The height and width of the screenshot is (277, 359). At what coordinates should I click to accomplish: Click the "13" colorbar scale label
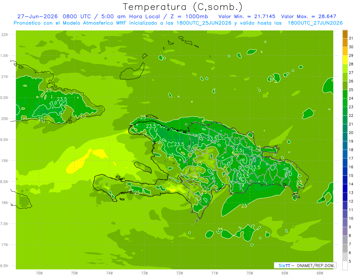(x=351, y=193)
